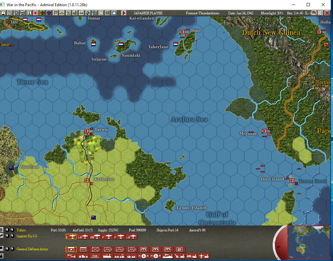Click the Japanese rising sun toolbar icon
Viewport: 333px width, 261px height.
click(x=36, y=13)
